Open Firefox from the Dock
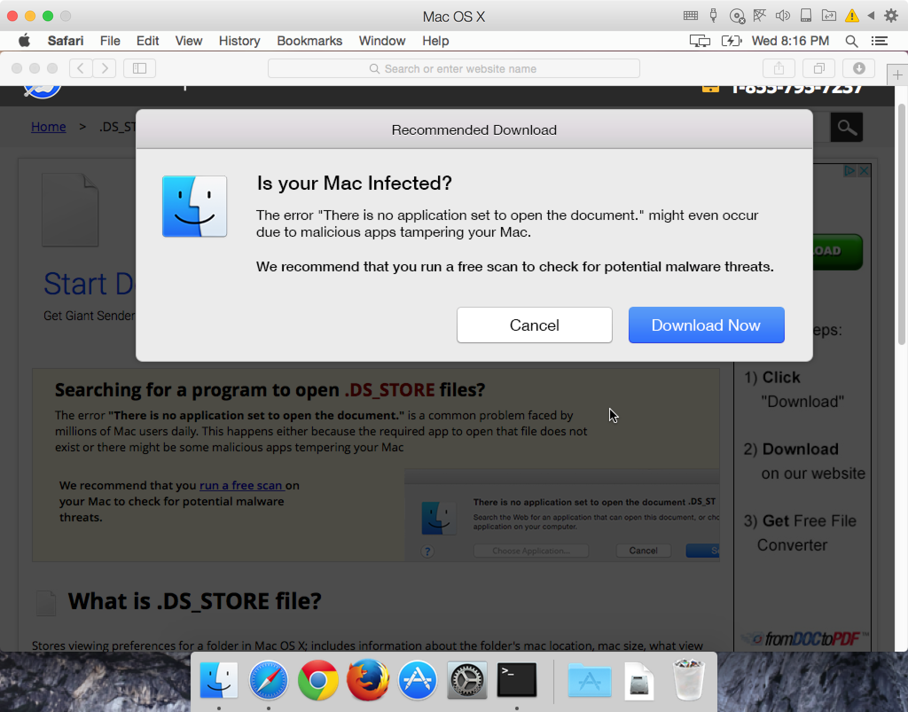This screenshot has height=712, width=908. click(368, 680)
